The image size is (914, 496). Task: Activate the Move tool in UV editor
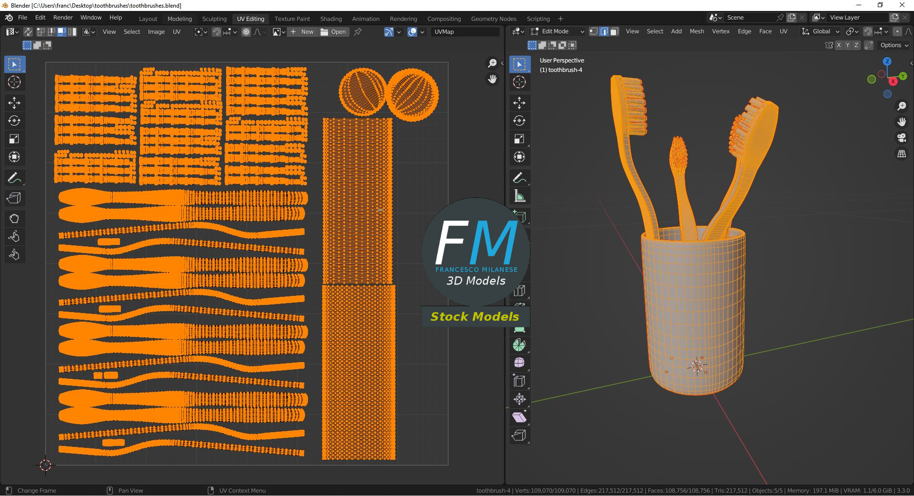pos(14,102)
